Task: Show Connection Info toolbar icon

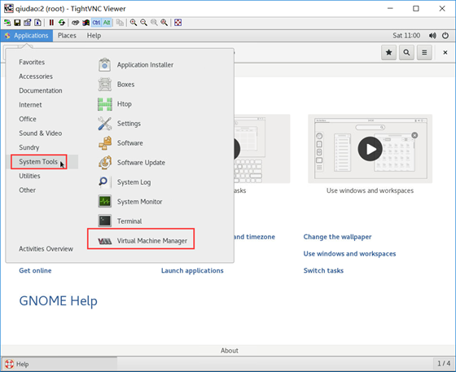Action: (37, 23)
